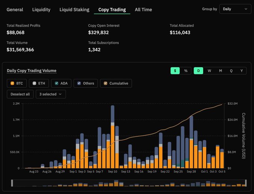
Task: Toggle the Cumulative line checkbox
Action: point(105,83)
